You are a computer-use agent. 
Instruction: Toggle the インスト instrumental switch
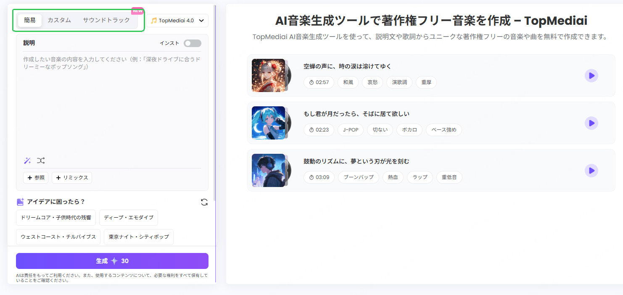pos(193,43)
